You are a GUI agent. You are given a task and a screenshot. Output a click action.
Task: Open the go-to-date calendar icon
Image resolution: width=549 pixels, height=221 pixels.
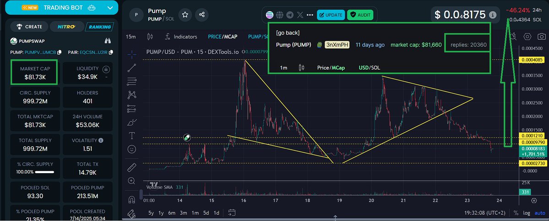click(231, 212)
